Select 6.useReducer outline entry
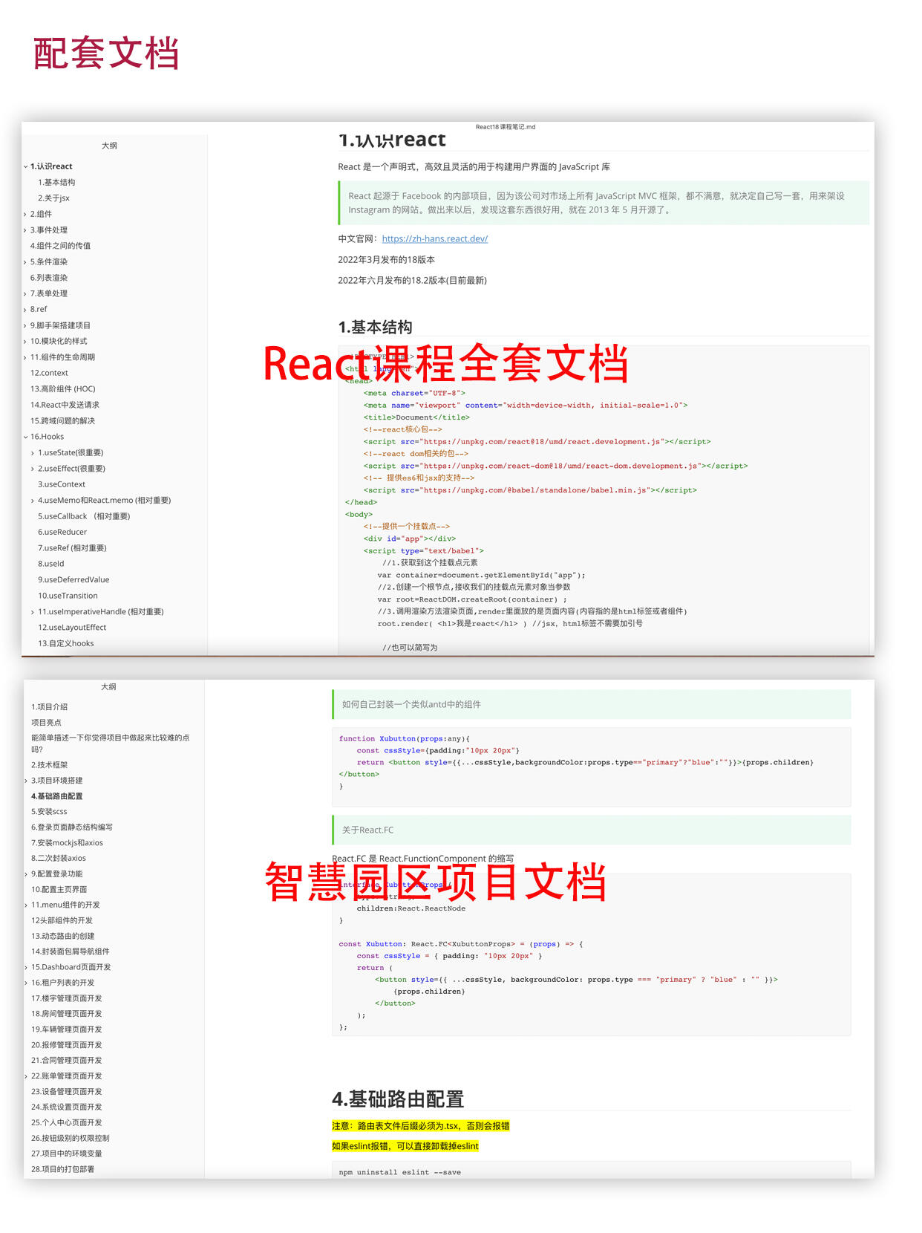Viewport: 922px width, 1233px height. pyautogui.click(x=62, y=532)
